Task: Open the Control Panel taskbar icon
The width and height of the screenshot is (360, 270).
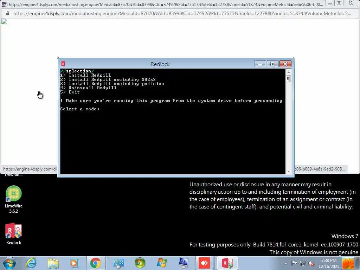Action: coord(118,263)
